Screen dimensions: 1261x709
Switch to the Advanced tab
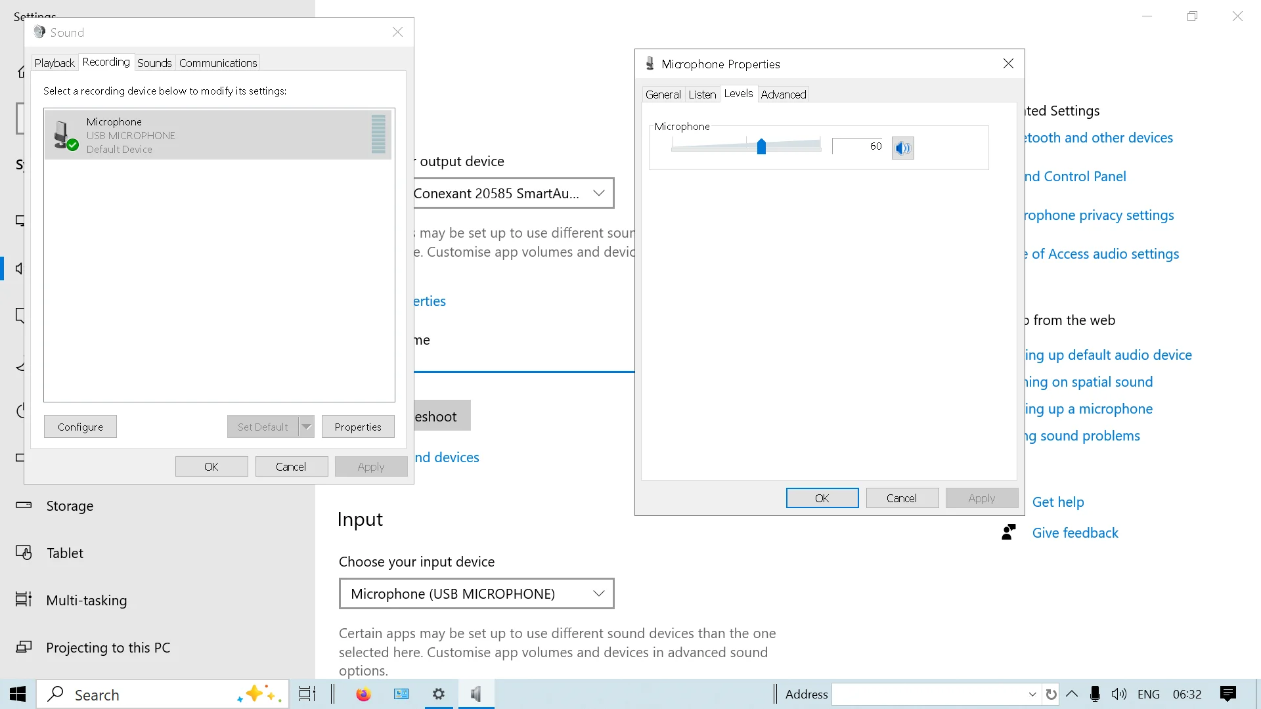pos(783,95)
